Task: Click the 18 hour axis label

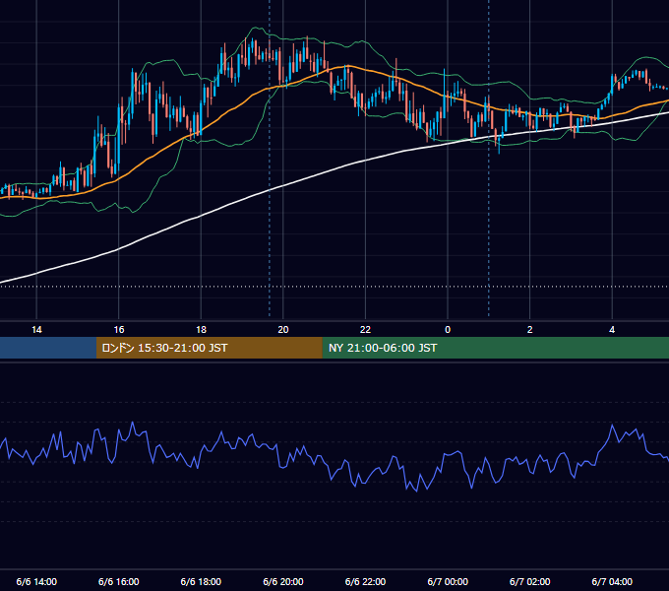Action: pyautogui.click(x=201, y=330)
